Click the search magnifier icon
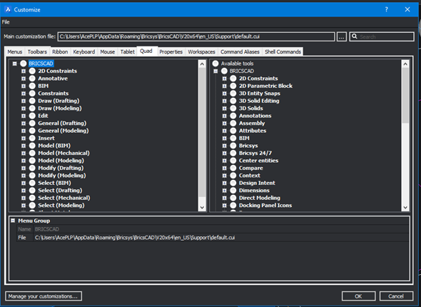 coord(355,36)
